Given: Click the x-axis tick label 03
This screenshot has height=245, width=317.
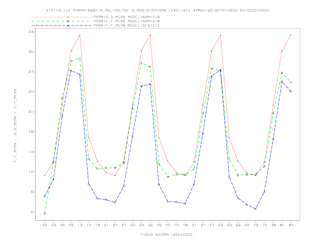Looking at the screenshot, I should (x=53, y=225).
